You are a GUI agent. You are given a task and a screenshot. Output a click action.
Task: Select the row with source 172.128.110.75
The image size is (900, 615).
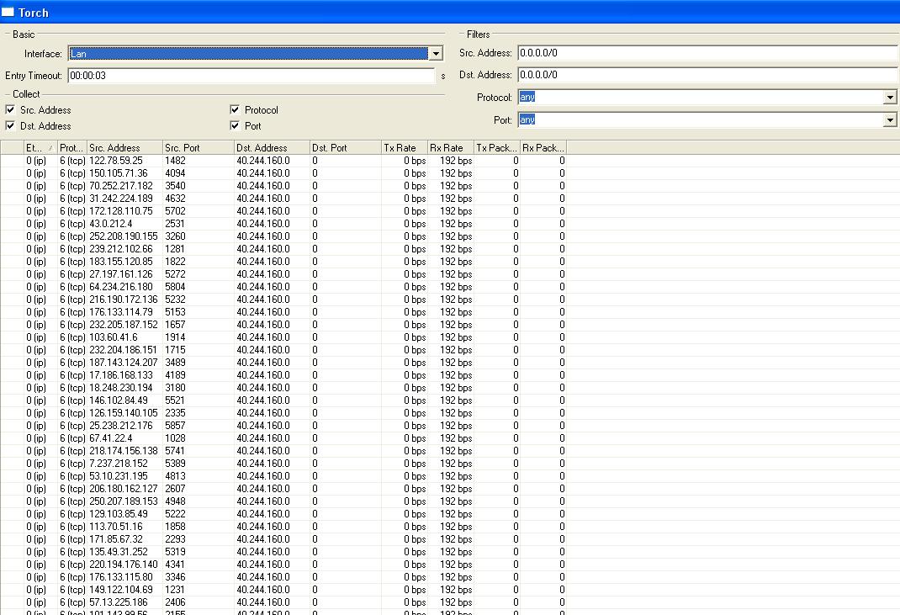(x=283, y=211)
